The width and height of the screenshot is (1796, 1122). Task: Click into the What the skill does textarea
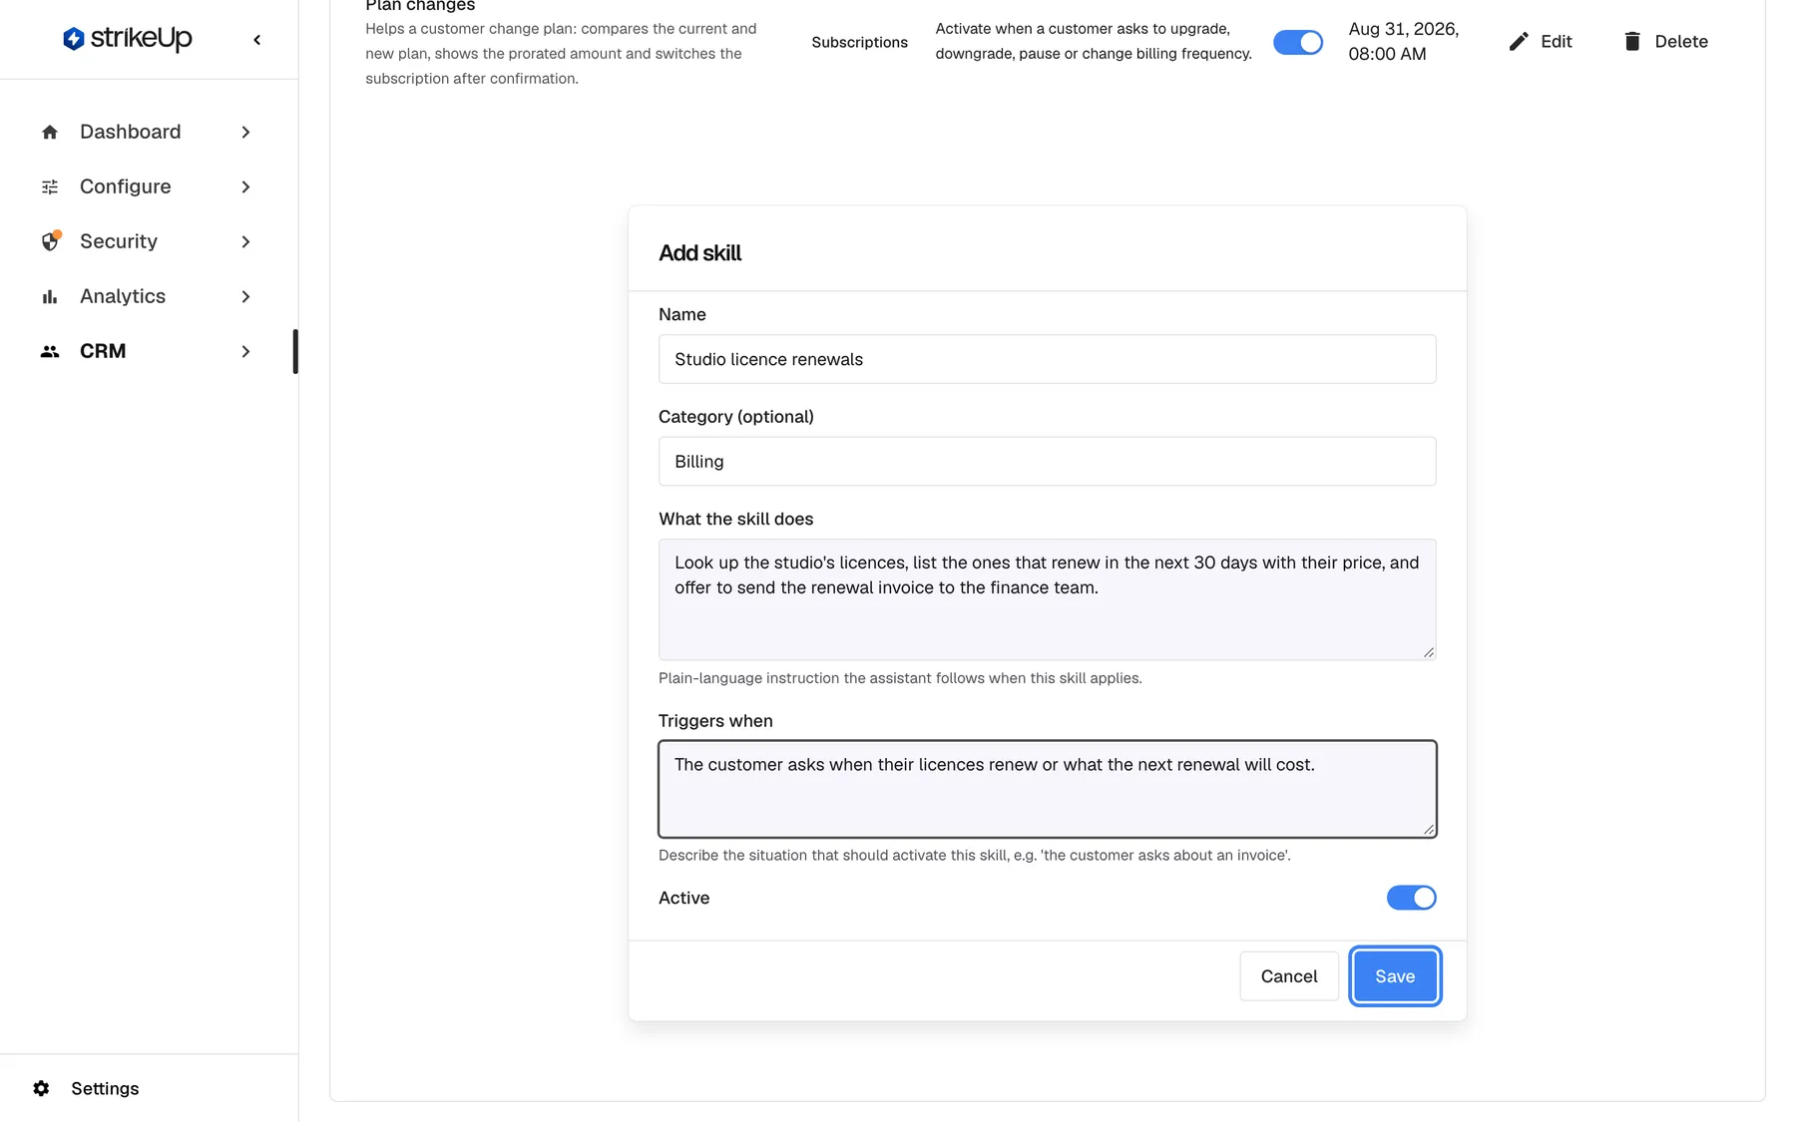point(1048,599)
